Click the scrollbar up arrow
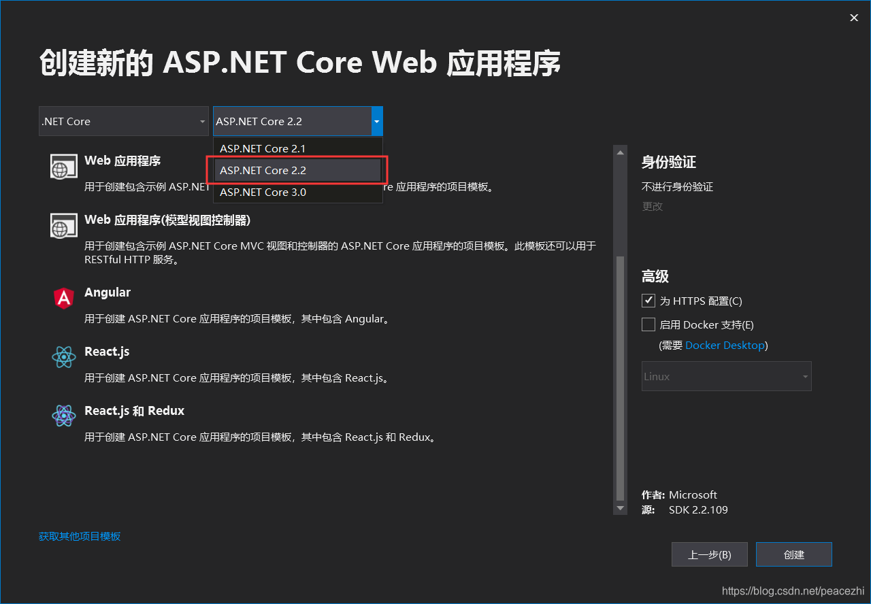The image size is (871, 604). pyautogui.click(x=619, y=152)
